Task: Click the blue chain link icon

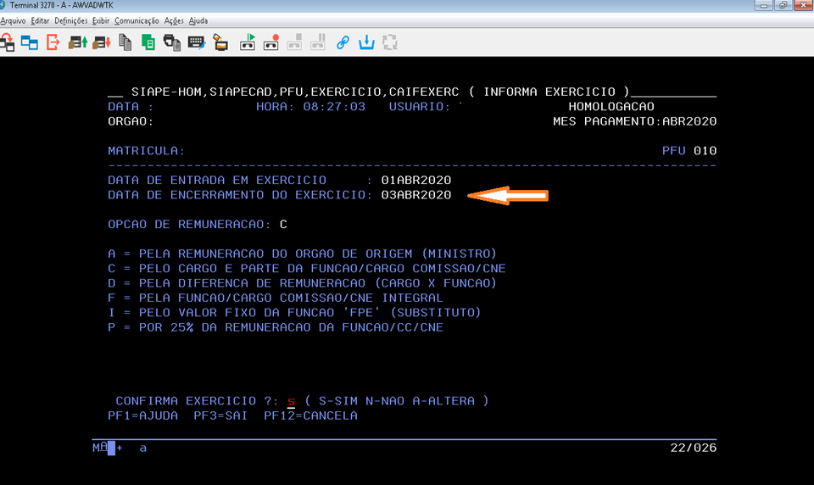Action: [x=343, y=42]
